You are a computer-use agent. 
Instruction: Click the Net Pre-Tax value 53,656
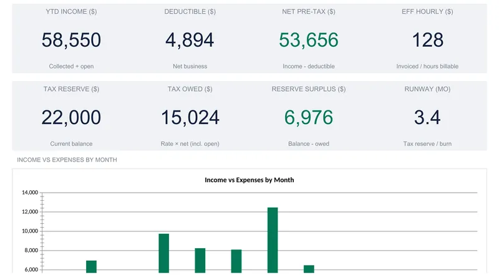[308, 40]
